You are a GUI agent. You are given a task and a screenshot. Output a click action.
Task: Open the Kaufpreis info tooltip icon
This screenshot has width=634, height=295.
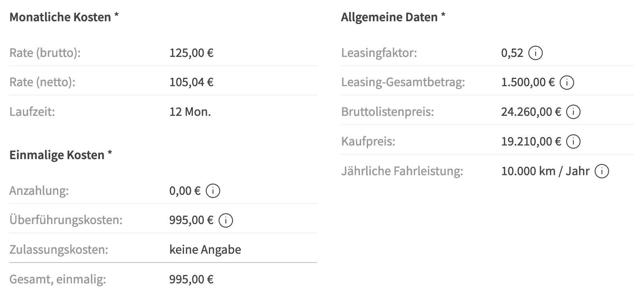tap(573, 141)
